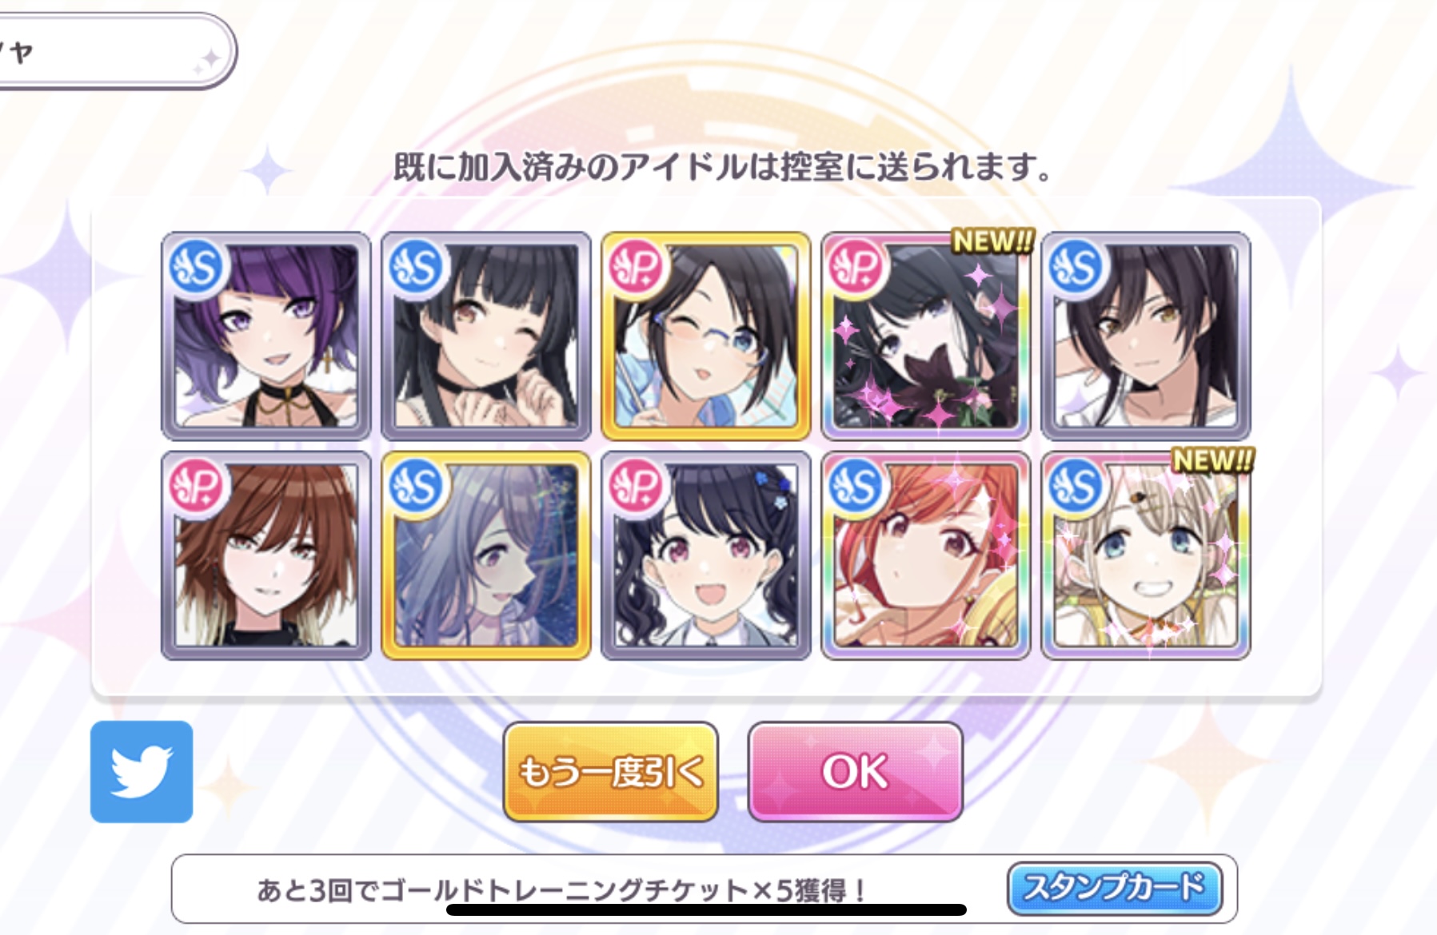1437x935 pixels.
Task: Select the dark ponytail idol card
Action: [x=1146, y=336]
